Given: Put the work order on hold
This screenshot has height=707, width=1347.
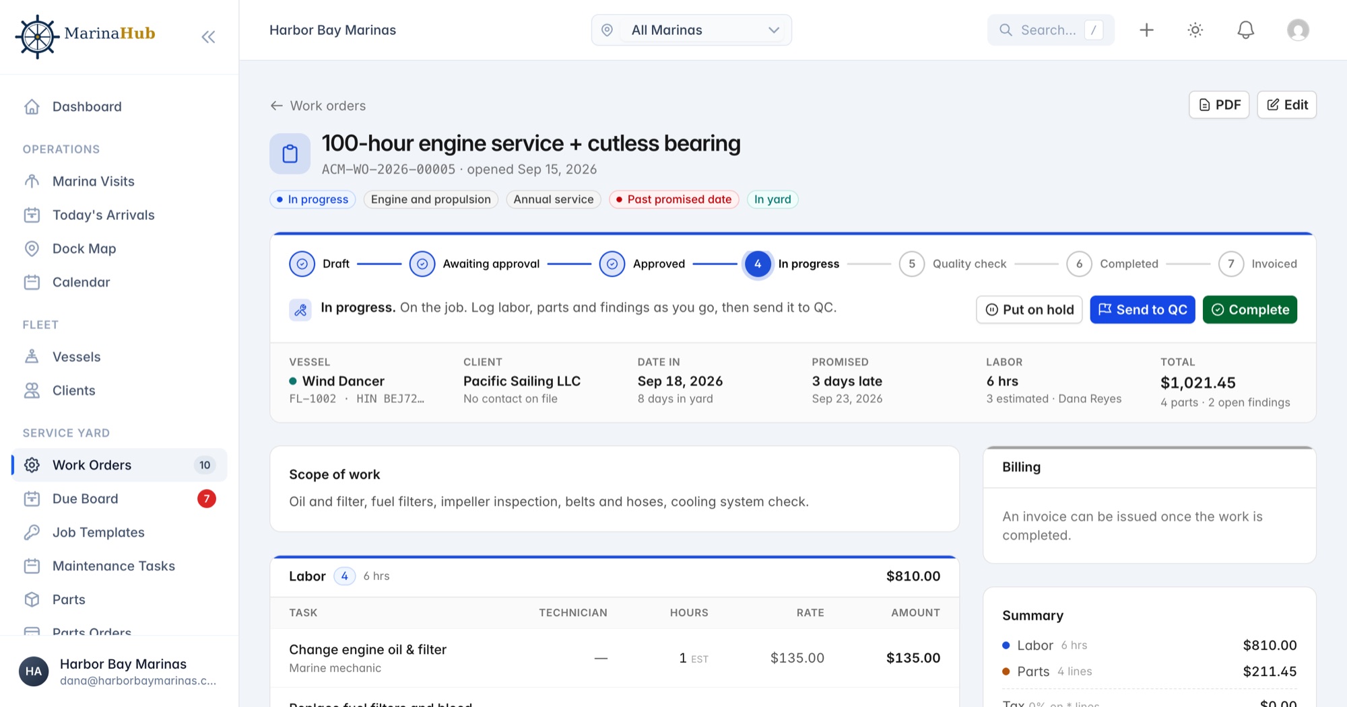Looking at the screenshot, I should pyautogui.click(x=1028, y=309).
